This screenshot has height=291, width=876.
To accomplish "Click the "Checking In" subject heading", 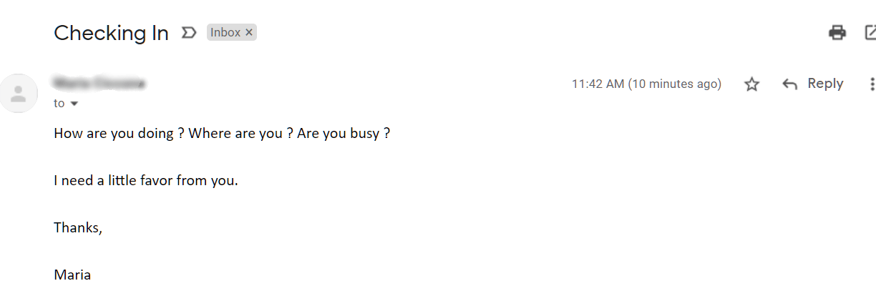I will pyautogui.click(x=111, y=33).
